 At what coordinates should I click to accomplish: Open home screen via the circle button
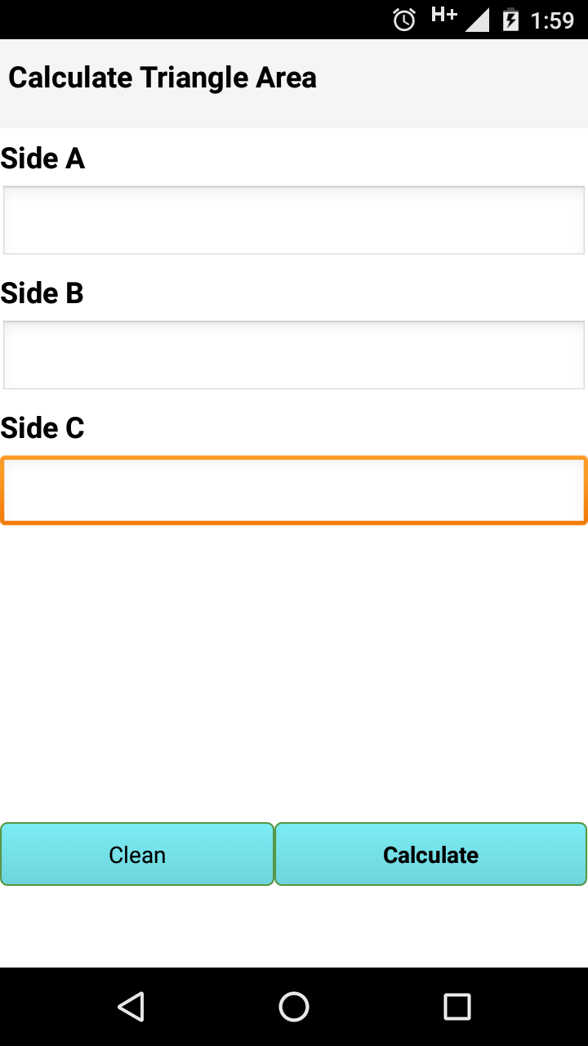tap(294, 1007)
